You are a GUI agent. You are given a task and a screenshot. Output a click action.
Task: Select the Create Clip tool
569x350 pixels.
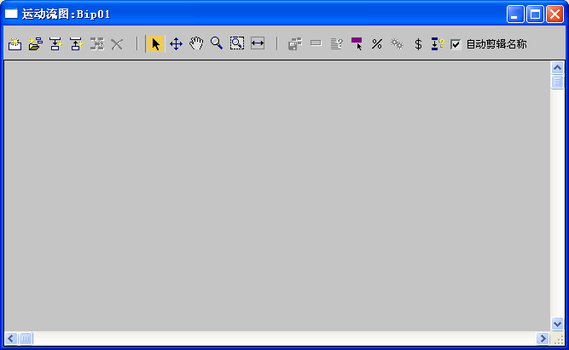tap(15, 43)
